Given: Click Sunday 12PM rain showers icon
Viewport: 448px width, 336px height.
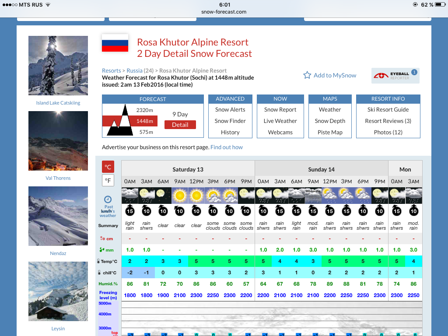Looking at the screenshot, I should pyautogui.click(x=330, y=196).
